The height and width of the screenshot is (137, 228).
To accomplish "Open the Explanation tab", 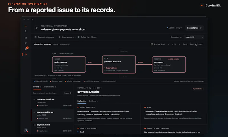I will (x=82, y=101).
